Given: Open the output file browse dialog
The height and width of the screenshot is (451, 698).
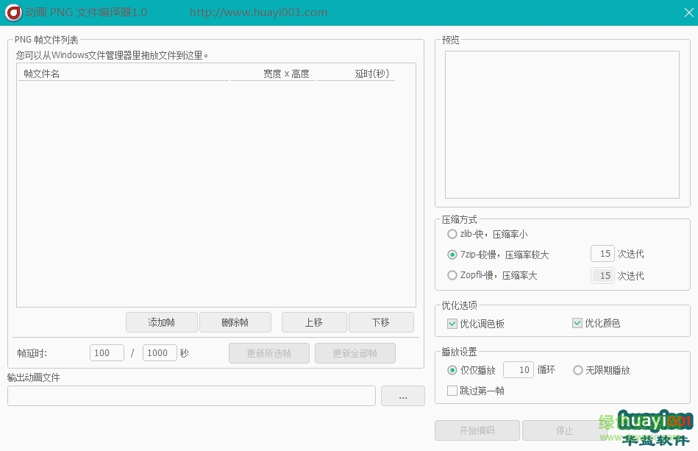Looking at the screenshot, I should click(402, 396).
